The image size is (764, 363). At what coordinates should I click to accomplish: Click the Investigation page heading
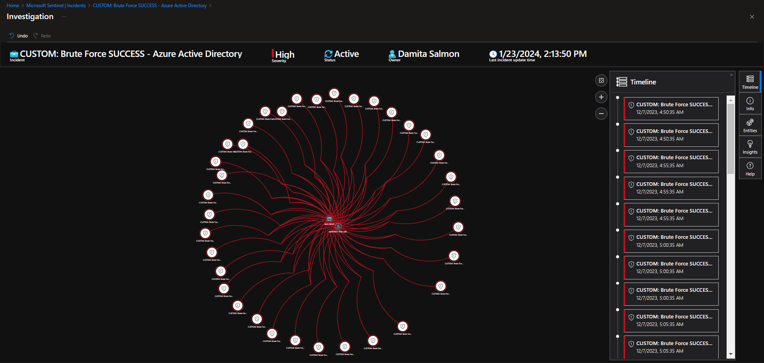pyautogui.click(x=30, y=16)
